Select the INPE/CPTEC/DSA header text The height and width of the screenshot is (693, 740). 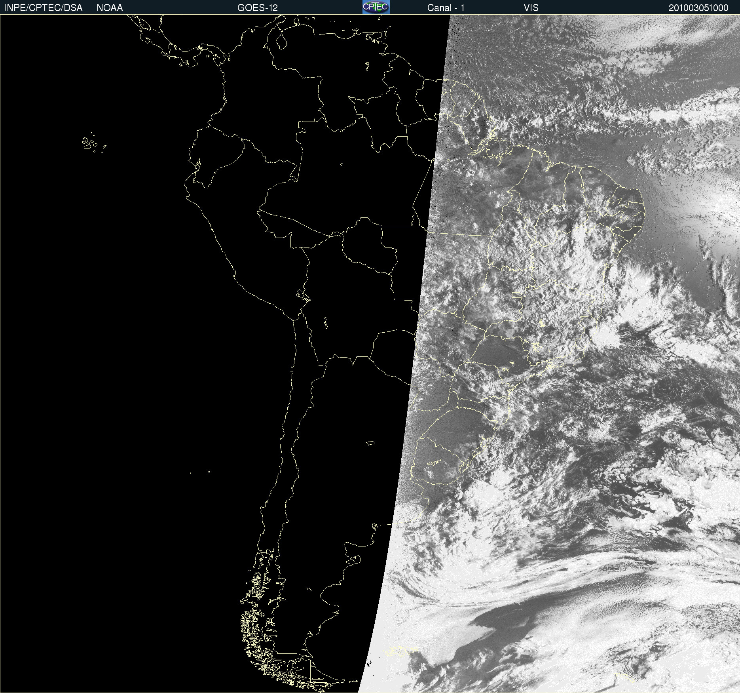(43, 8)
